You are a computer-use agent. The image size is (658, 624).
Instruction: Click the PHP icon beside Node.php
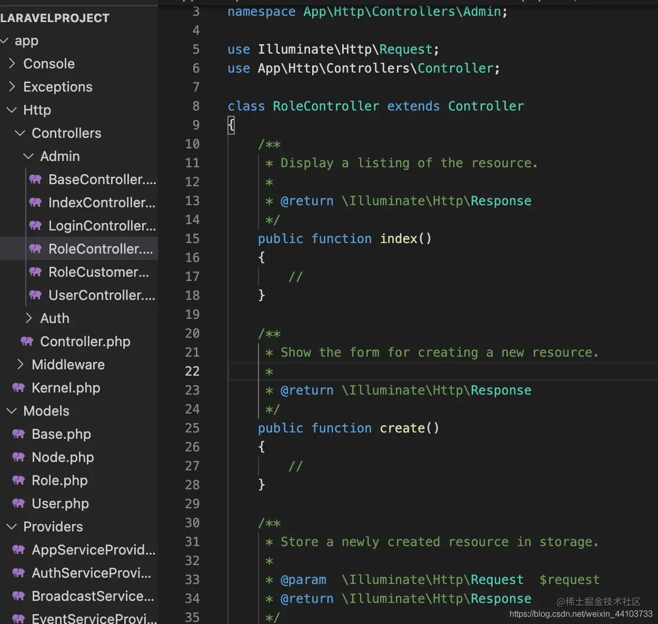[x=18, y=457]
